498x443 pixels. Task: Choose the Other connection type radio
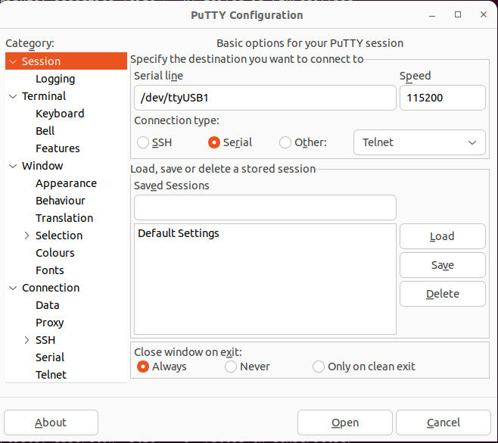[x=285, y=142]
